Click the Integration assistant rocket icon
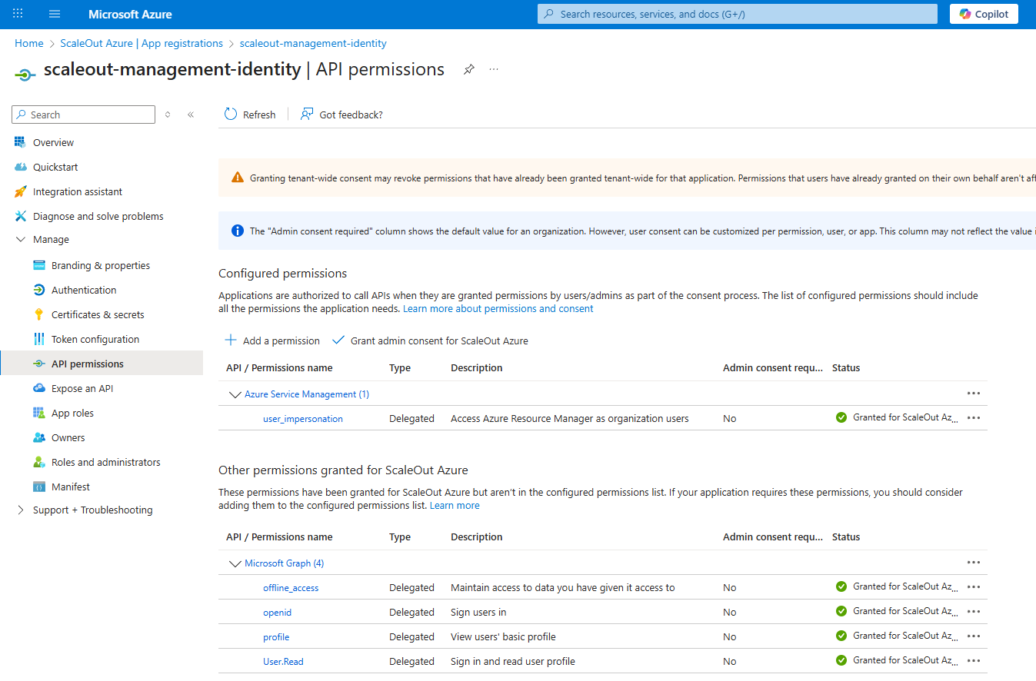Screen dimensions: 1036x681 (20, 191)
